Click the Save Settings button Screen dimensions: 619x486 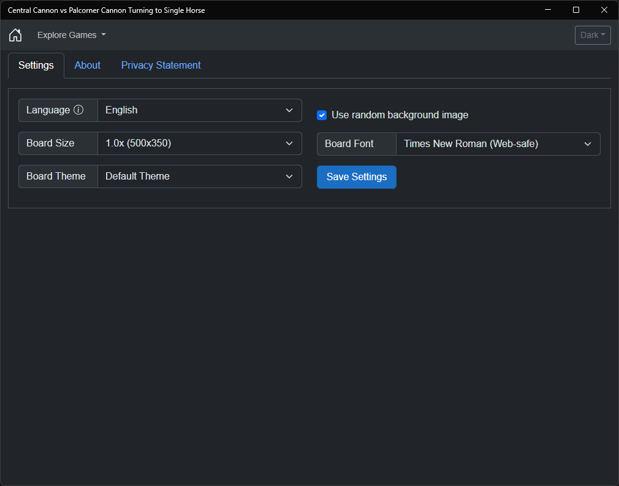coord(357,177)
